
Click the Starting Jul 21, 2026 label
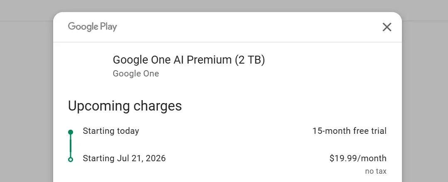coord(124,158)
